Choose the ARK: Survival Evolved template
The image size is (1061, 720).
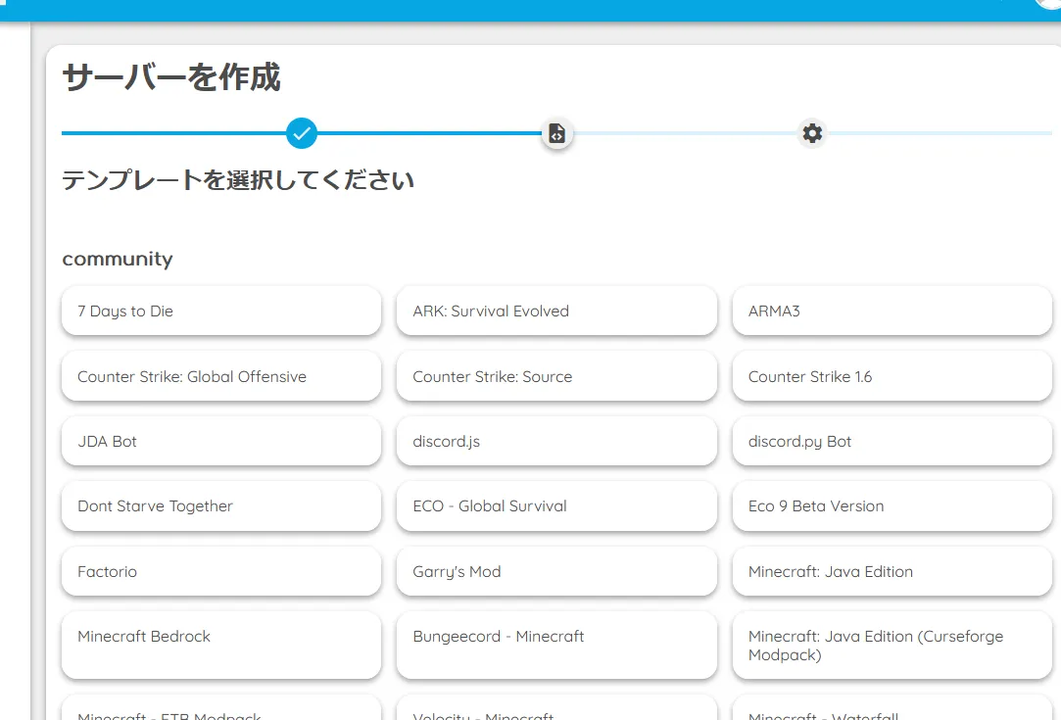point(556,312)
